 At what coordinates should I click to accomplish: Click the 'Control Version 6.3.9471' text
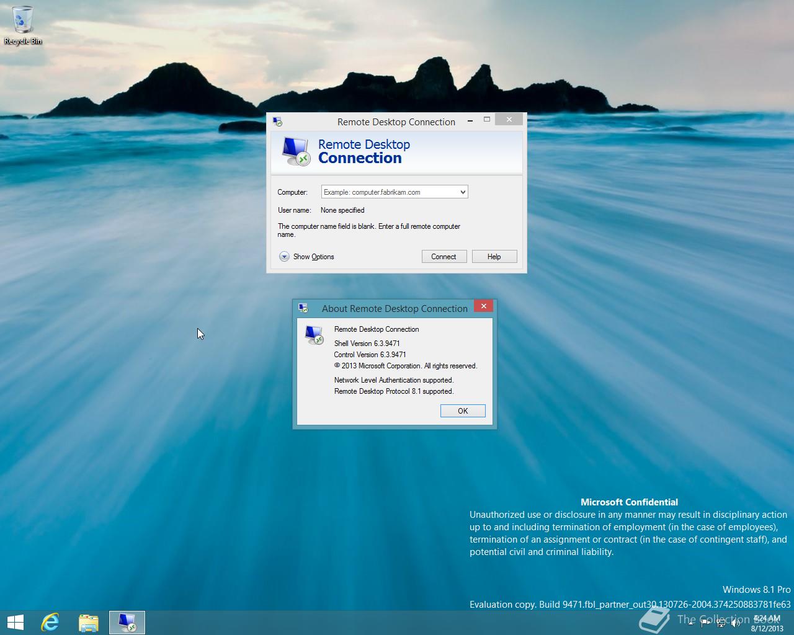tap(370, 355)
